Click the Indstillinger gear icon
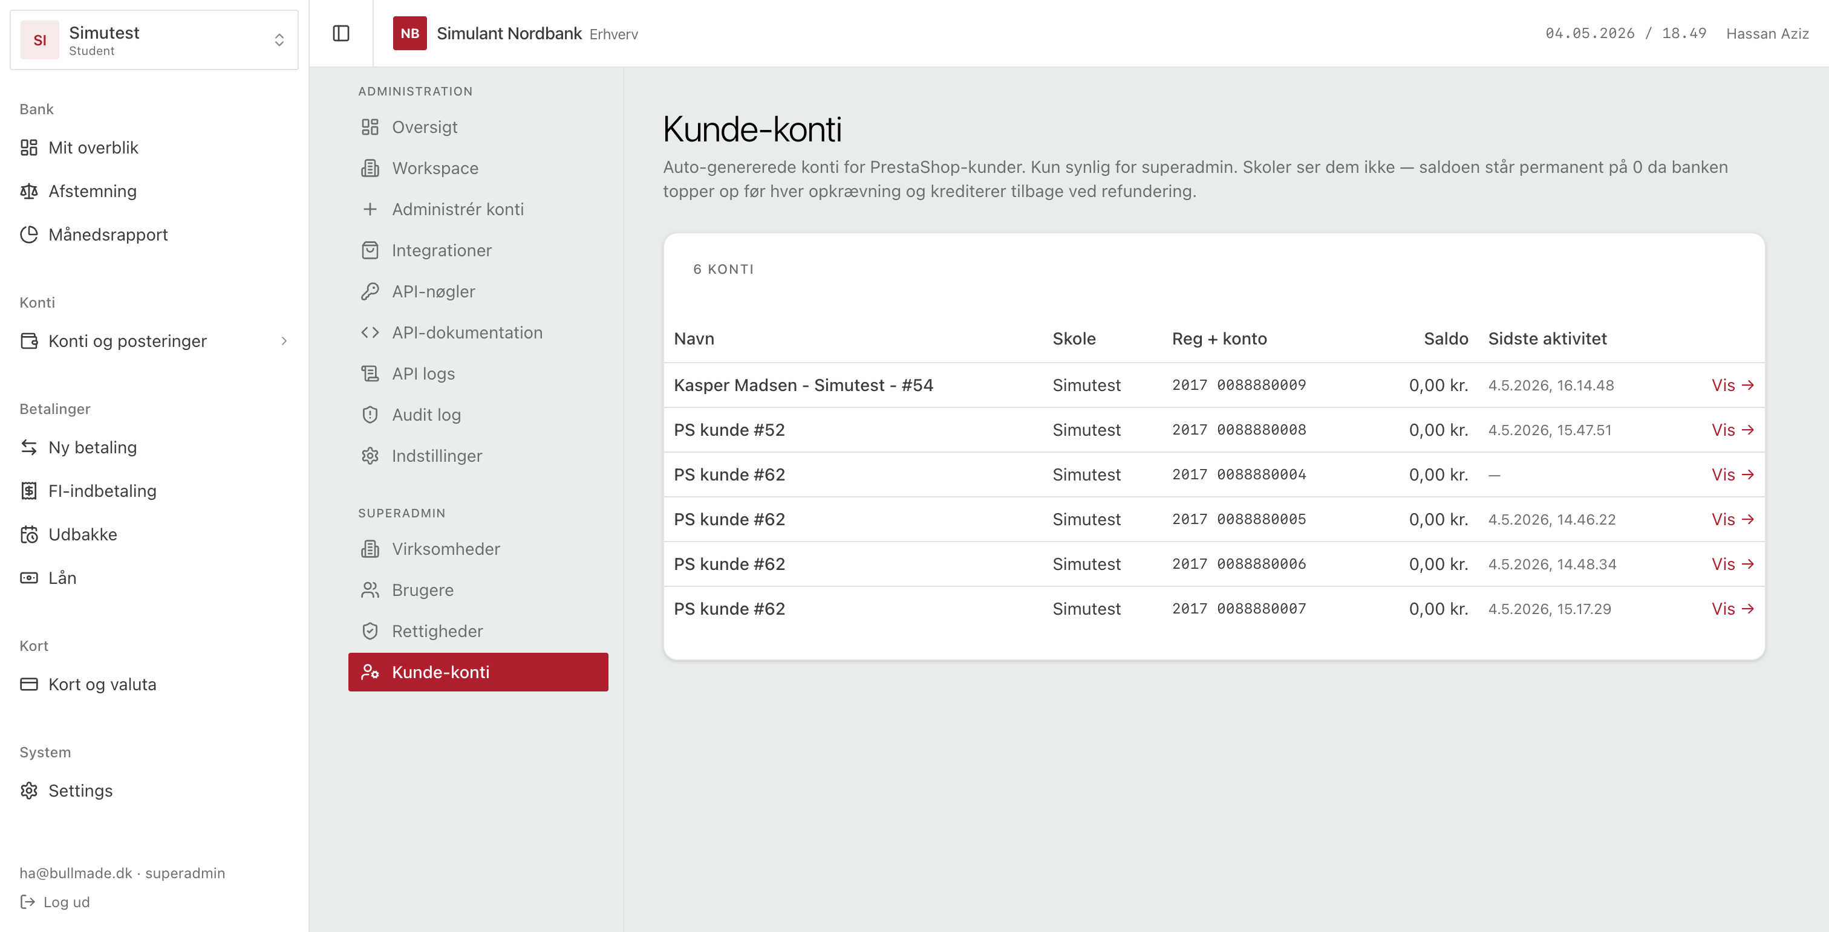The width and height of the screenshot is (1829, 932). [x=370, y=455]
